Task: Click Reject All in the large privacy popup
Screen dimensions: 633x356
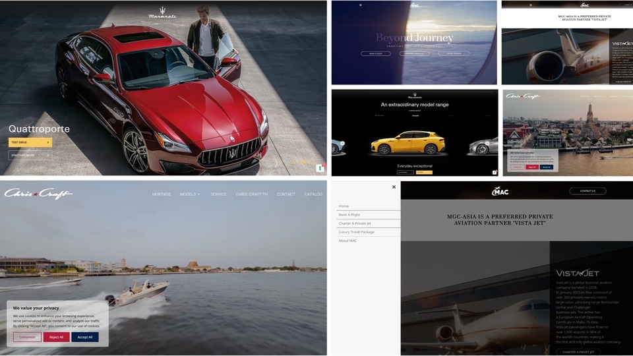Action: pyautogui.click(x=57, y=337)
